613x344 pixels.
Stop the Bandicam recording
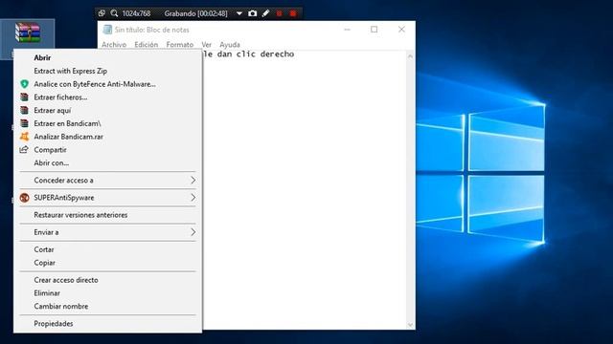(293, 13)
